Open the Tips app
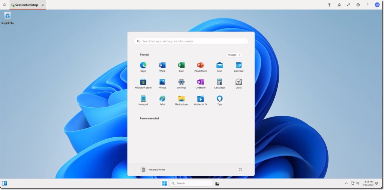The height and width of the screenshot is (190, 384). (x=219, y=100)
